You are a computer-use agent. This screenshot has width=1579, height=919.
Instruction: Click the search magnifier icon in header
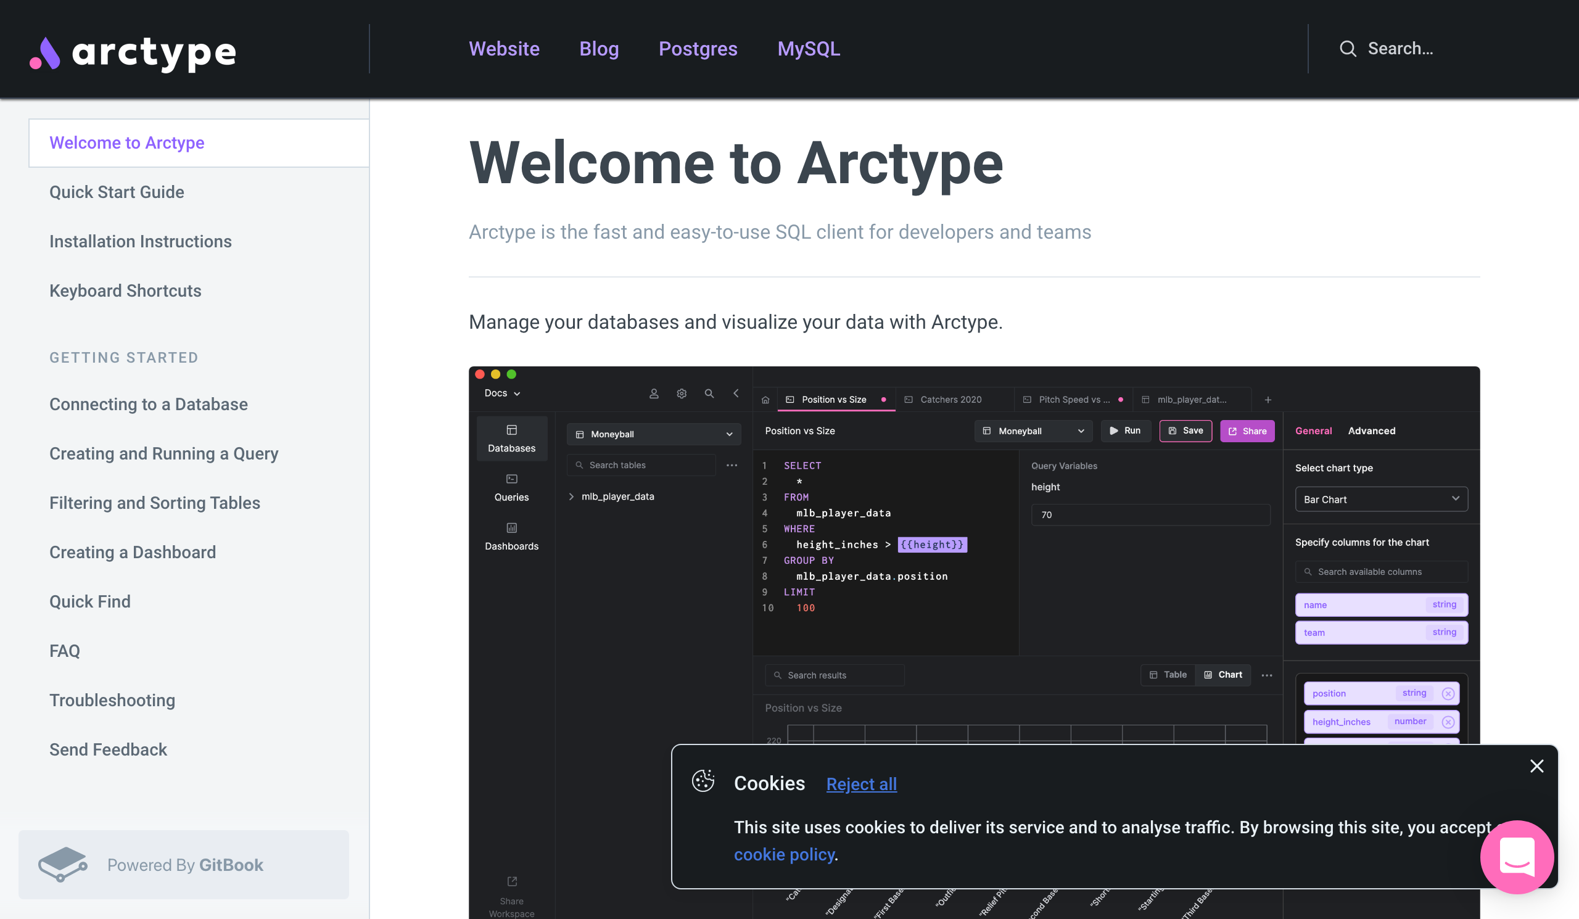(1348, 49)
